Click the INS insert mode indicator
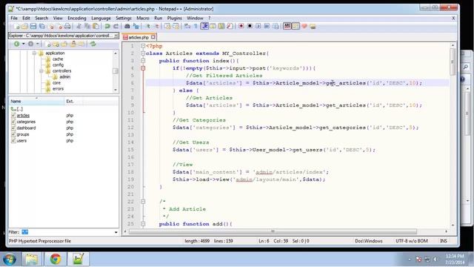Viewport: 474px width, 267px height. [444, 241]
